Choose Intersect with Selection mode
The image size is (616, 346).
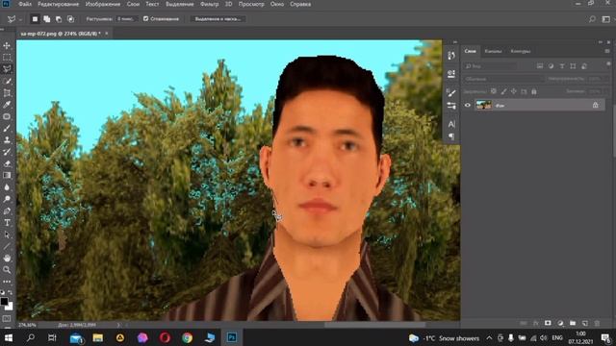[70, 19]
